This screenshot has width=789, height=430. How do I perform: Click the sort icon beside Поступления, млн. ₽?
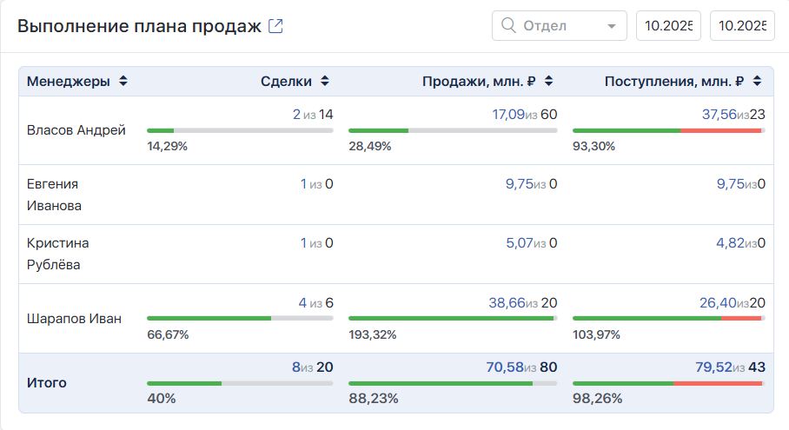[x=757, y=82]
